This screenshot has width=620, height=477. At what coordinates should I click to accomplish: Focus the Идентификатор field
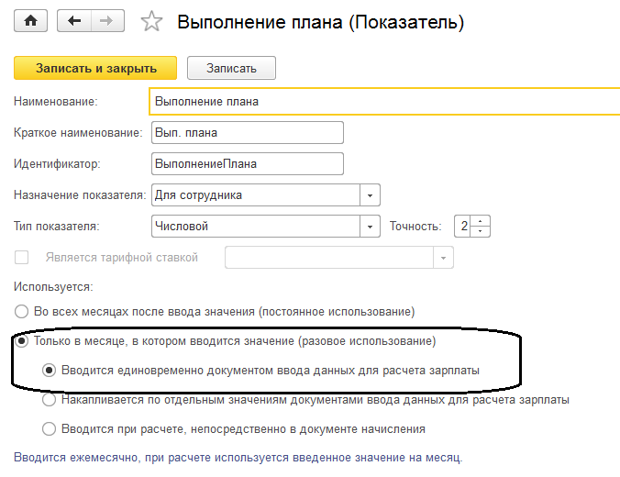coord(246,164)
